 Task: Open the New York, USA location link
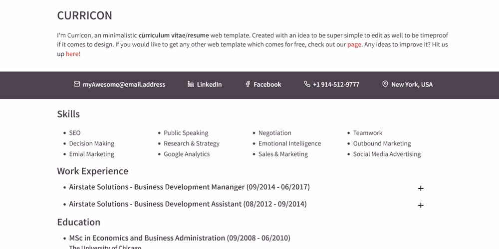pyautogui.click(x=412, y=85)
